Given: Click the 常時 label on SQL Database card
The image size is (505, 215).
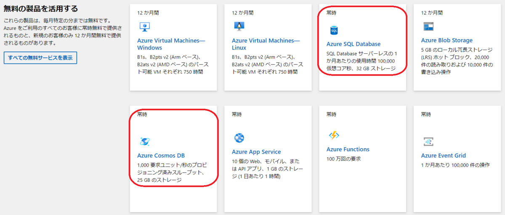Looking at the screenshot, I should (x=332, y=13).
